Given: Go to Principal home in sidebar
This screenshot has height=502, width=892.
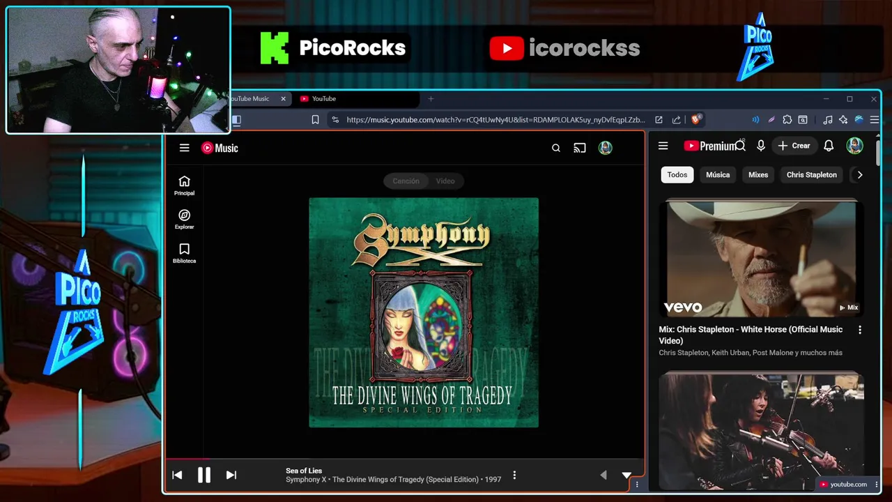Looking at the screenshot, I should [184, 185].
